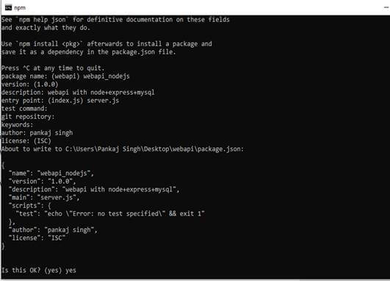Click the 'author: pankaj singh' prompt line

(x=37, y=133)
